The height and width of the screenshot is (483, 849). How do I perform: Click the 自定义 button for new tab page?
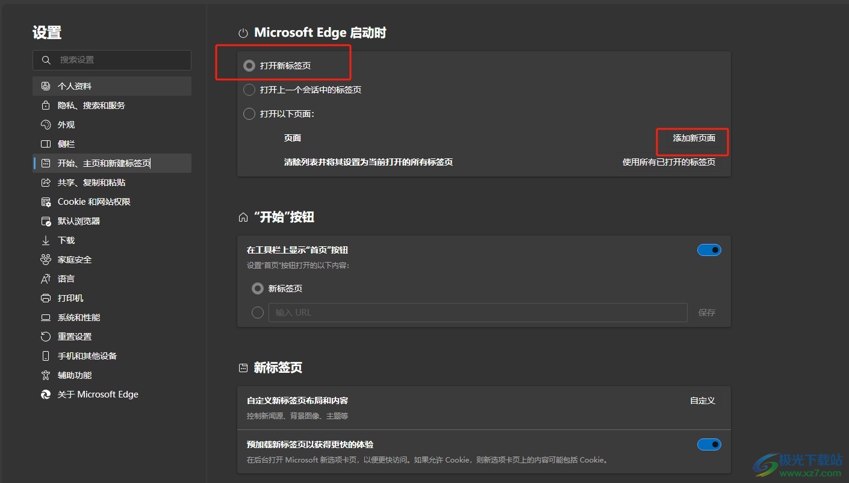pyautogui.click(x=703, y=400)
